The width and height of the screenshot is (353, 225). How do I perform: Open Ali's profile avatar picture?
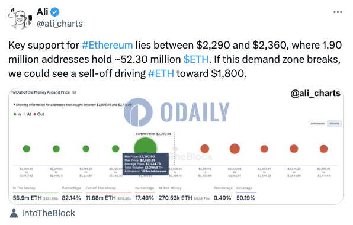[21, 19]
